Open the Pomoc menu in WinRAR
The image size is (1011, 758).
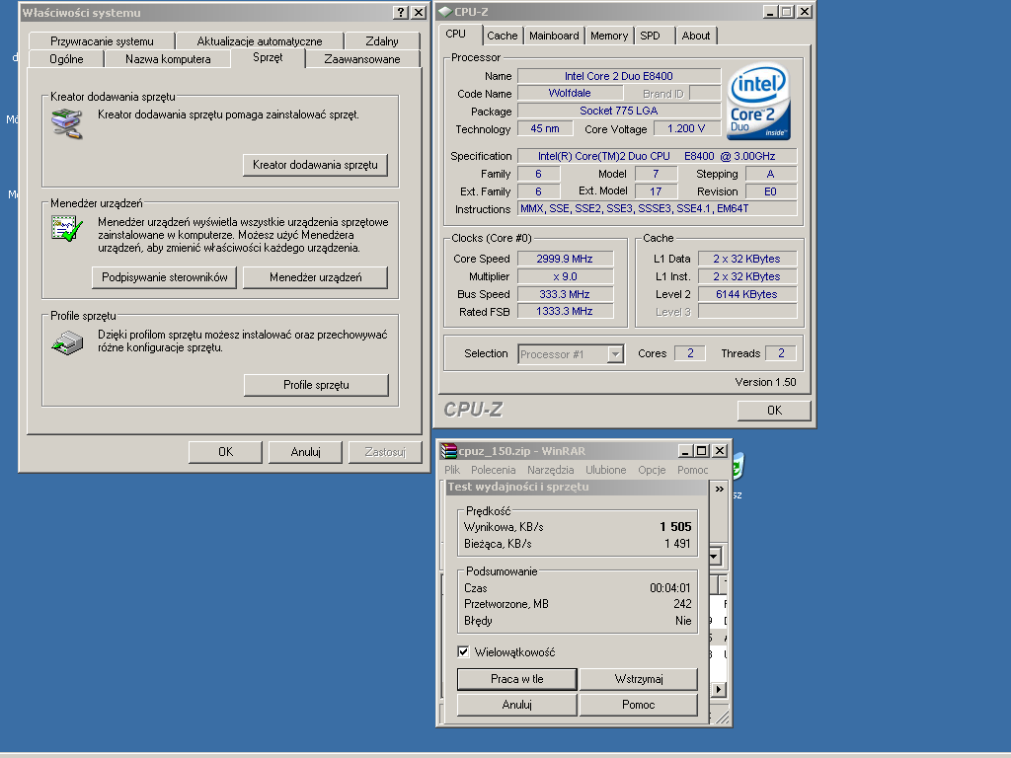[x=692, y=470]
